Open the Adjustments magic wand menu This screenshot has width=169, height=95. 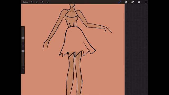37,2
